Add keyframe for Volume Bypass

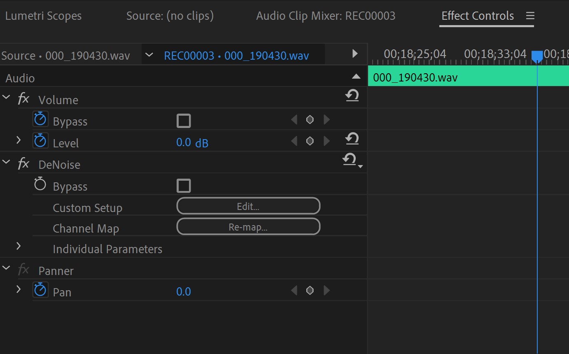click(310, 120)
